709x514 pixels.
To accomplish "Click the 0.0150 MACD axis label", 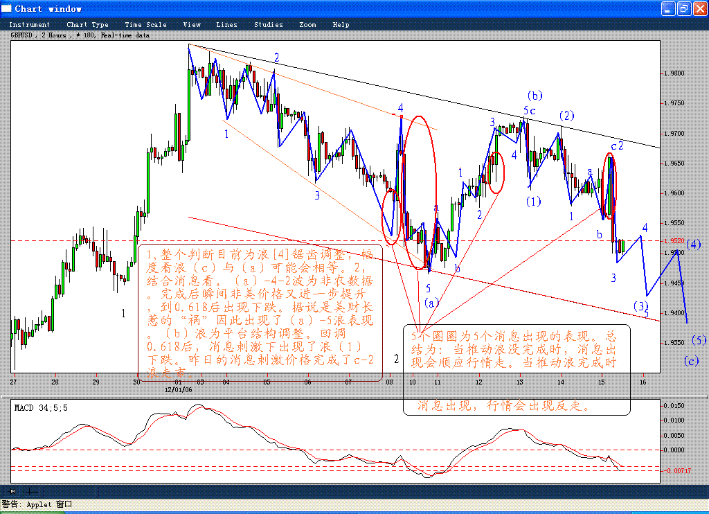I will coord(674,406).
